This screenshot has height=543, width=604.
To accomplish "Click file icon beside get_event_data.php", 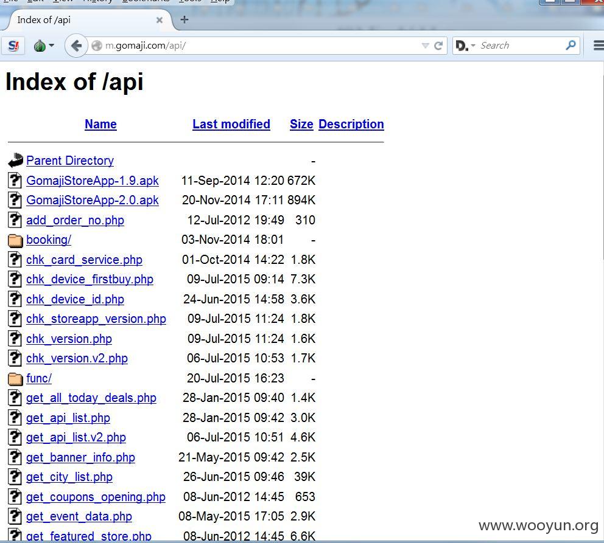I will pyautogui.click(x=15, y=516).
